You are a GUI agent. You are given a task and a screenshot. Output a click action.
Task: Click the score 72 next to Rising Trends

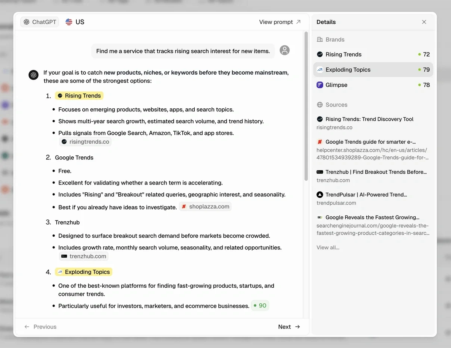[426, 54]
